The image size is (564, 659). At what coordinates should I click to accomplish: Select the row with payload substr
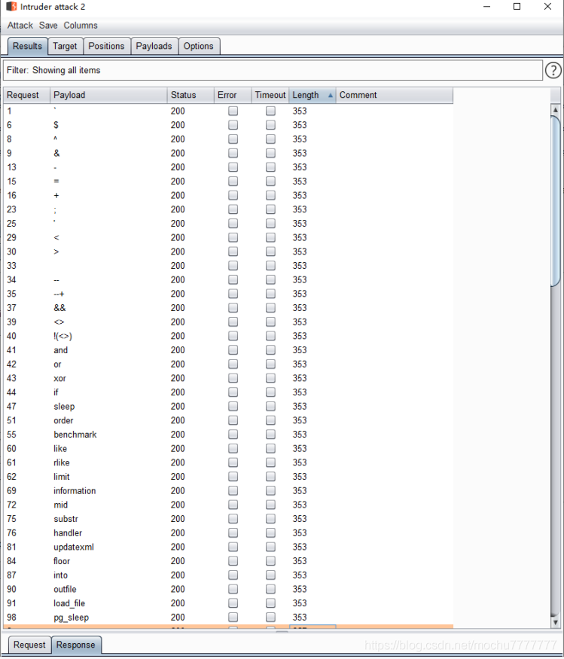(x=228, y=519)
